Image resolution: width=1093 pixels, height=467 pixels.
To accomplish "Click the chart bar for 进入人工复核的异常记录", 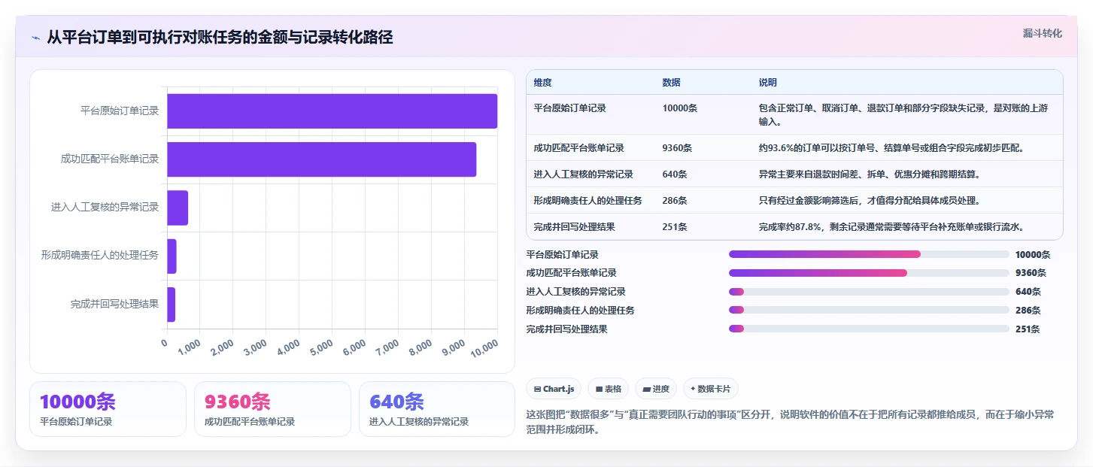I will (x=178, y=208).
